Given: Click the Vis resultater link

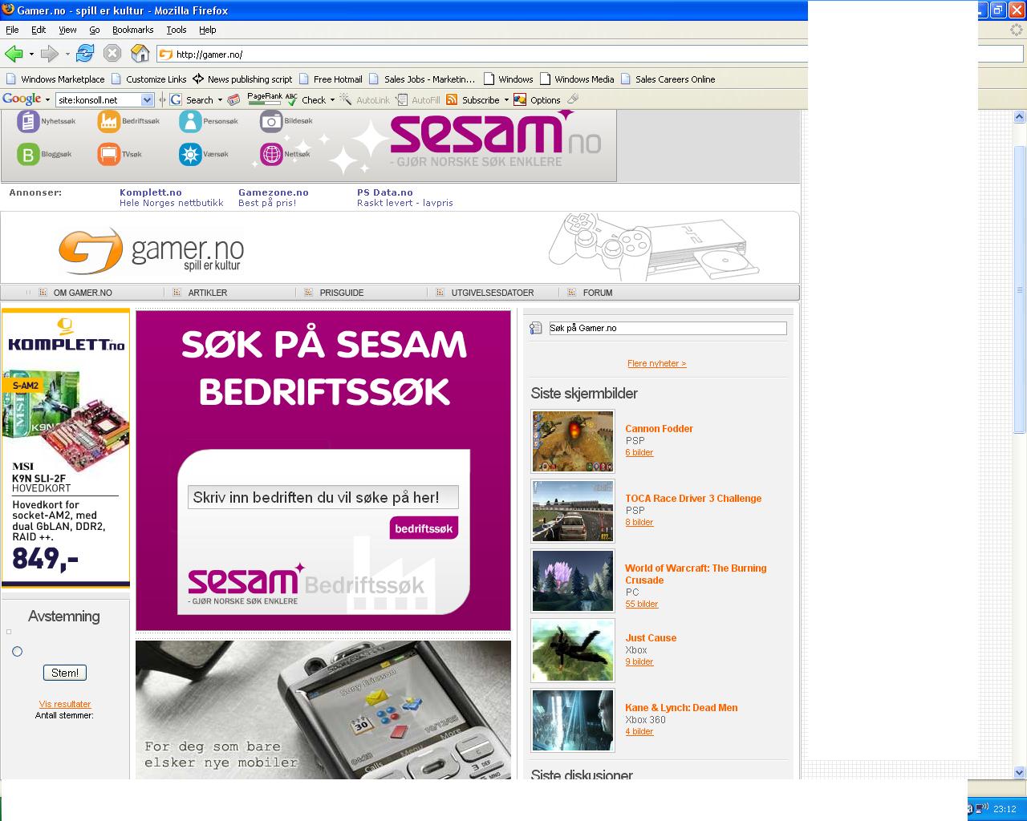Looking at the screenshot, I should point(65,704).
